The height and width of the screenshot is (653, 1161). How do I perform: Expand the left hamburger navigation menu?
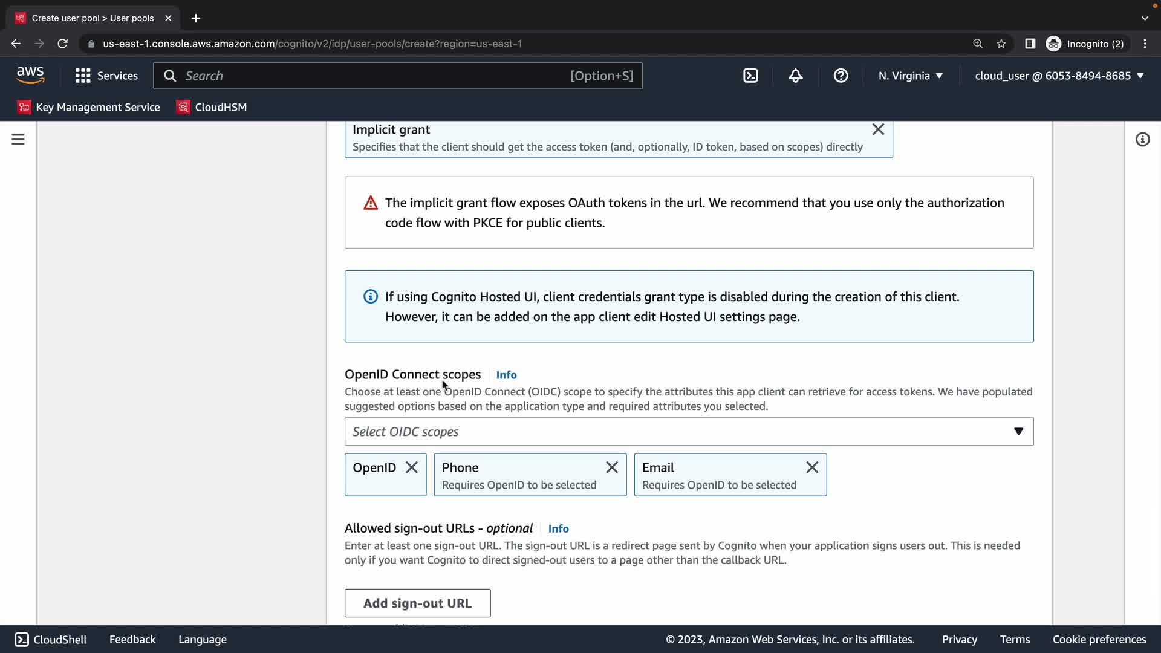[18, 140]
